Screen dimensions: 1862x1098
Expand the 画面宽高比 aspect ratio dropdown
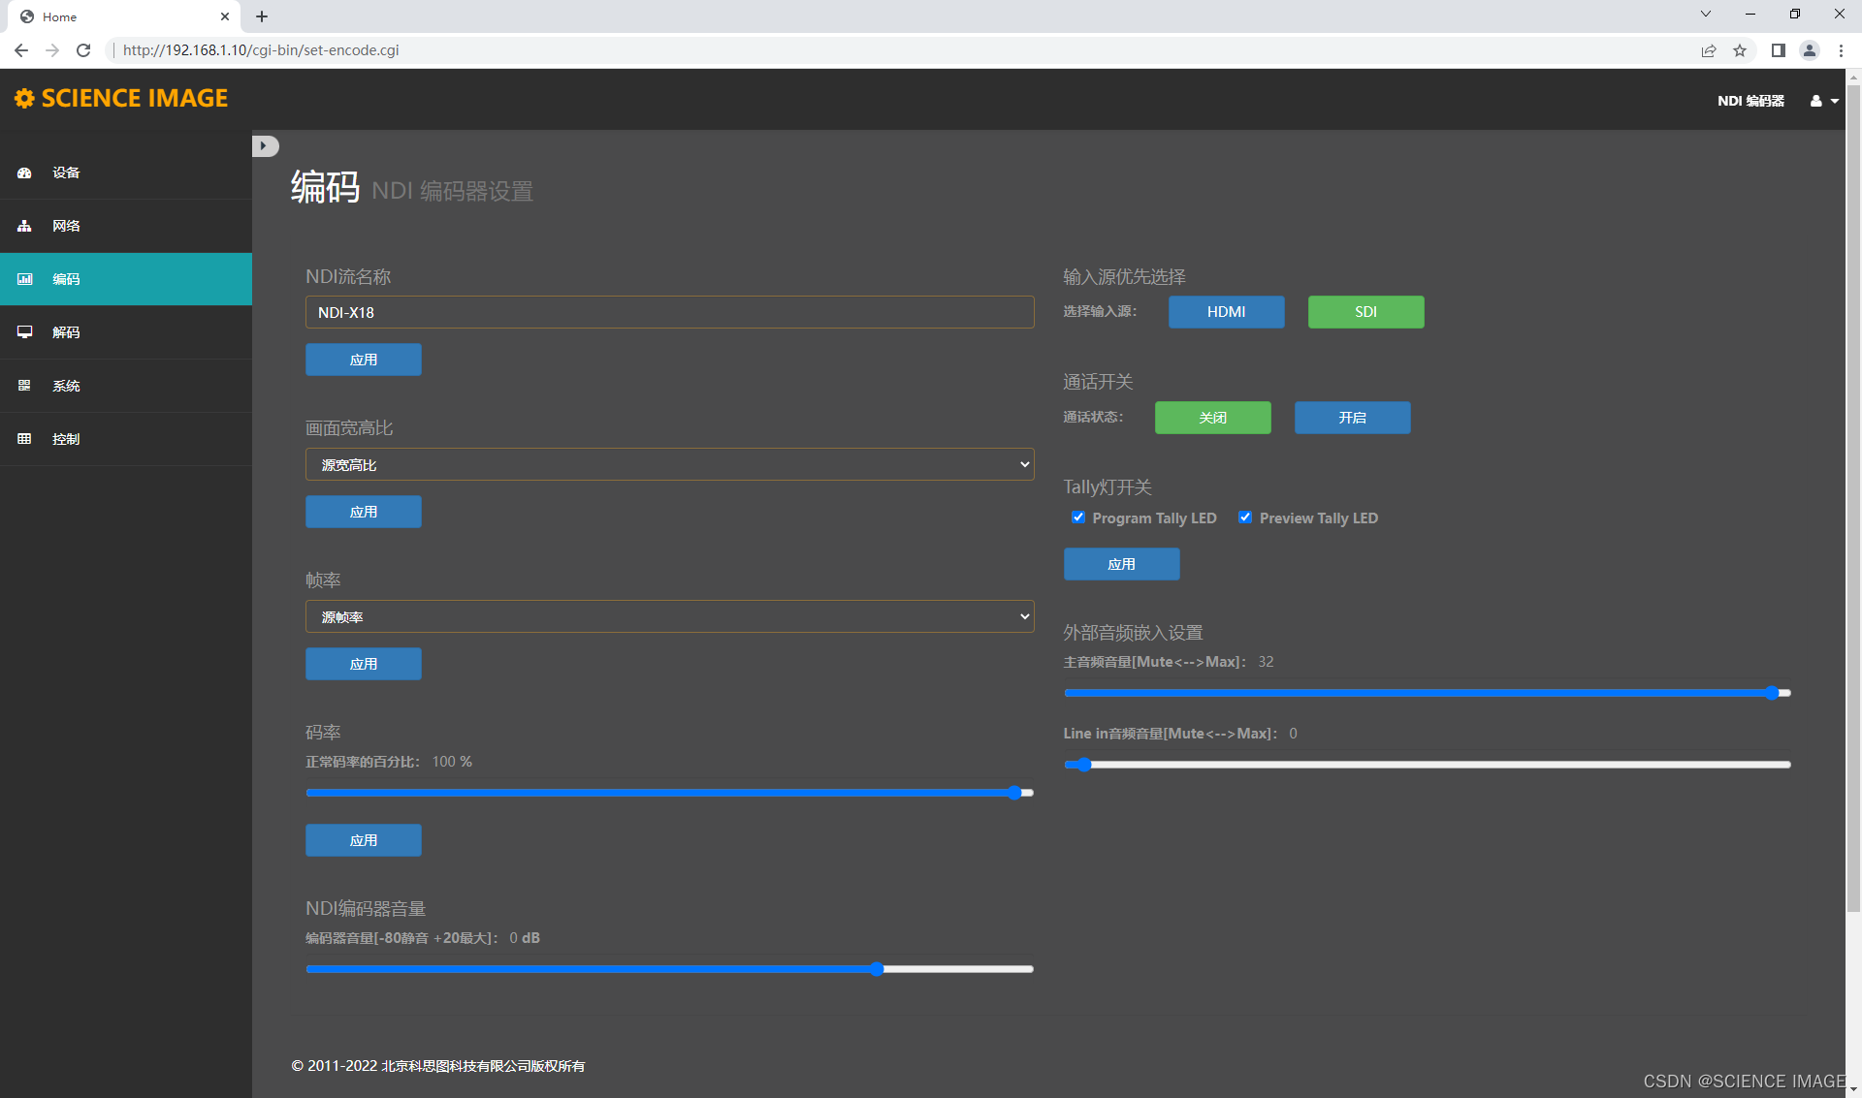669,464
